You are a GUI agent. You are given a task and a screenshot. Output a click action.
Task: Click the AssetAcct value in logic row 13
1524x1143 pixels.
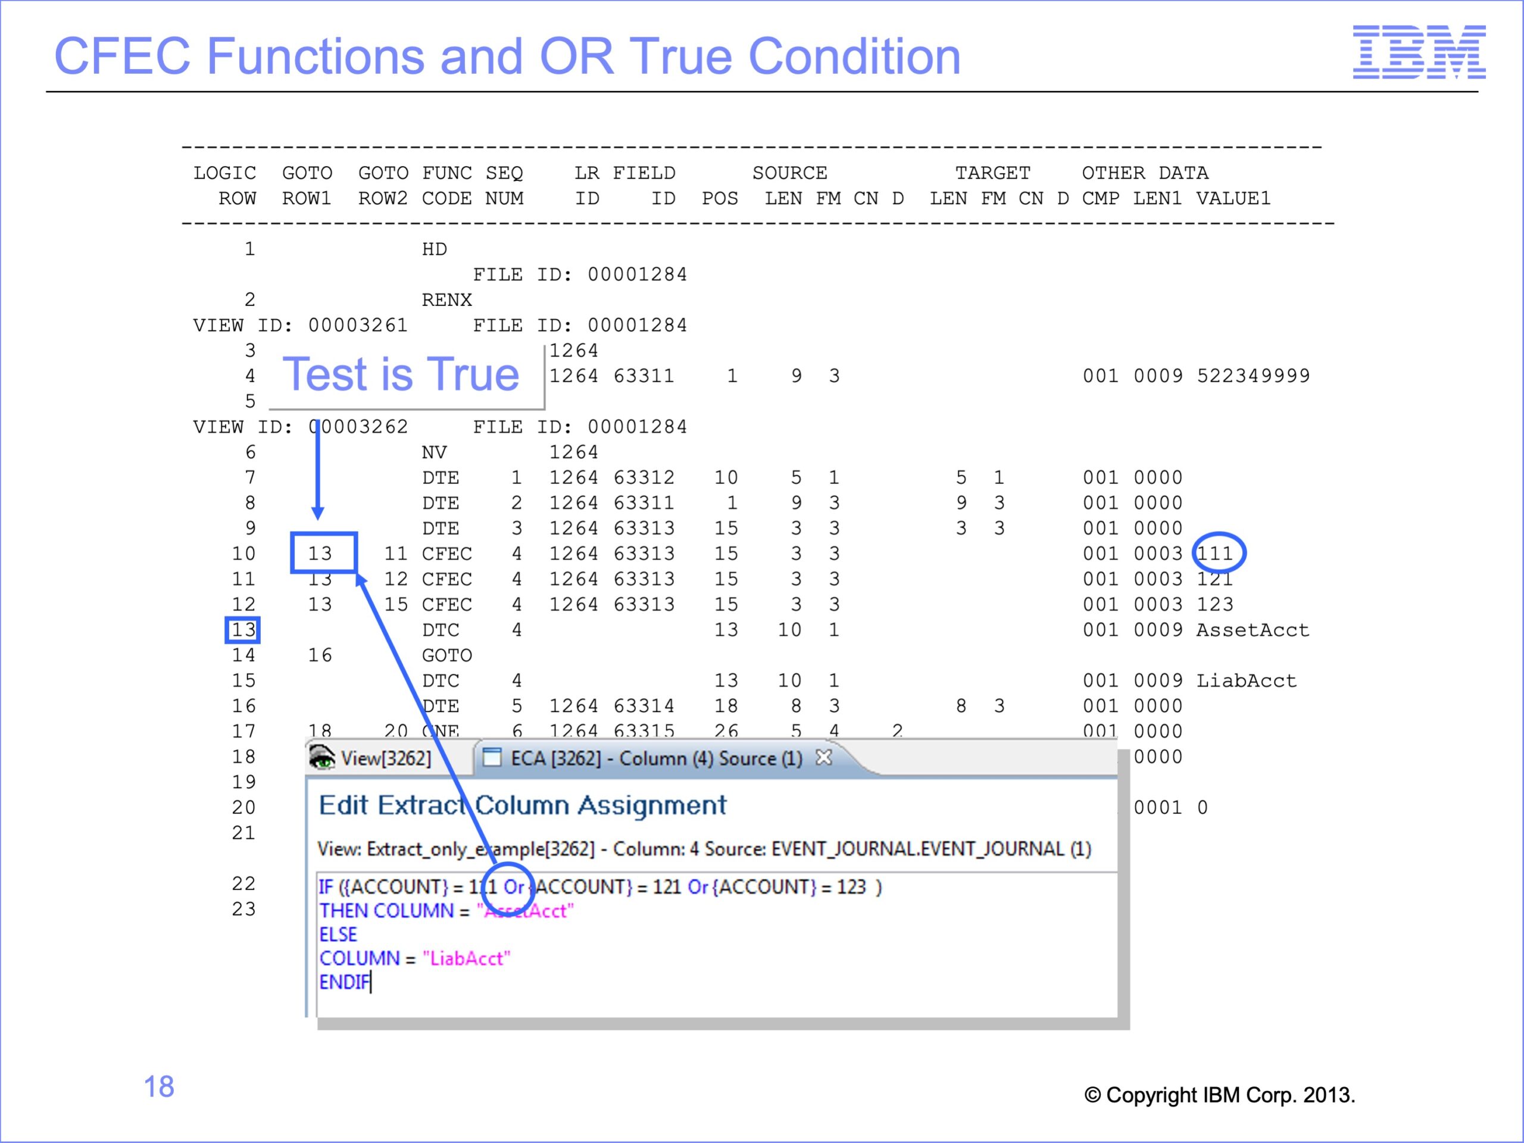1253,630
